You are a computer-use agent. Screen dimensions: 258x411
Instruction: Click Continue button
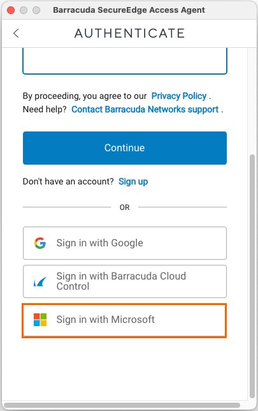[125, 148]
